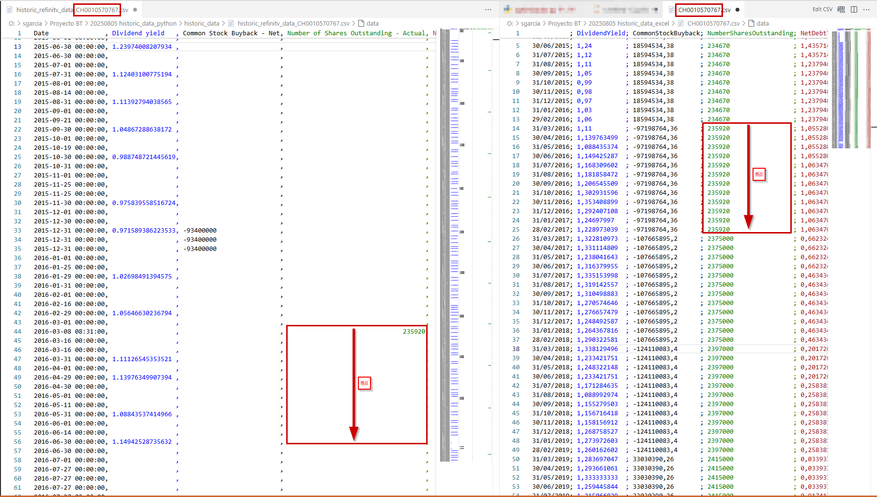
Task: Open historic_refinitv_data_CH0010570767.csv breadcrumb item
Action: click(293, 23)
